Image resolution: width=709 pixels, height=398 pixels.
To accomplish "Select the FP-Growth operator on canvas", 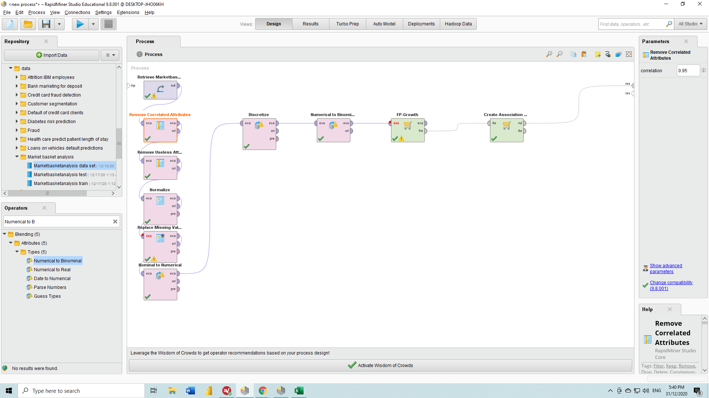I will (408, 130).
